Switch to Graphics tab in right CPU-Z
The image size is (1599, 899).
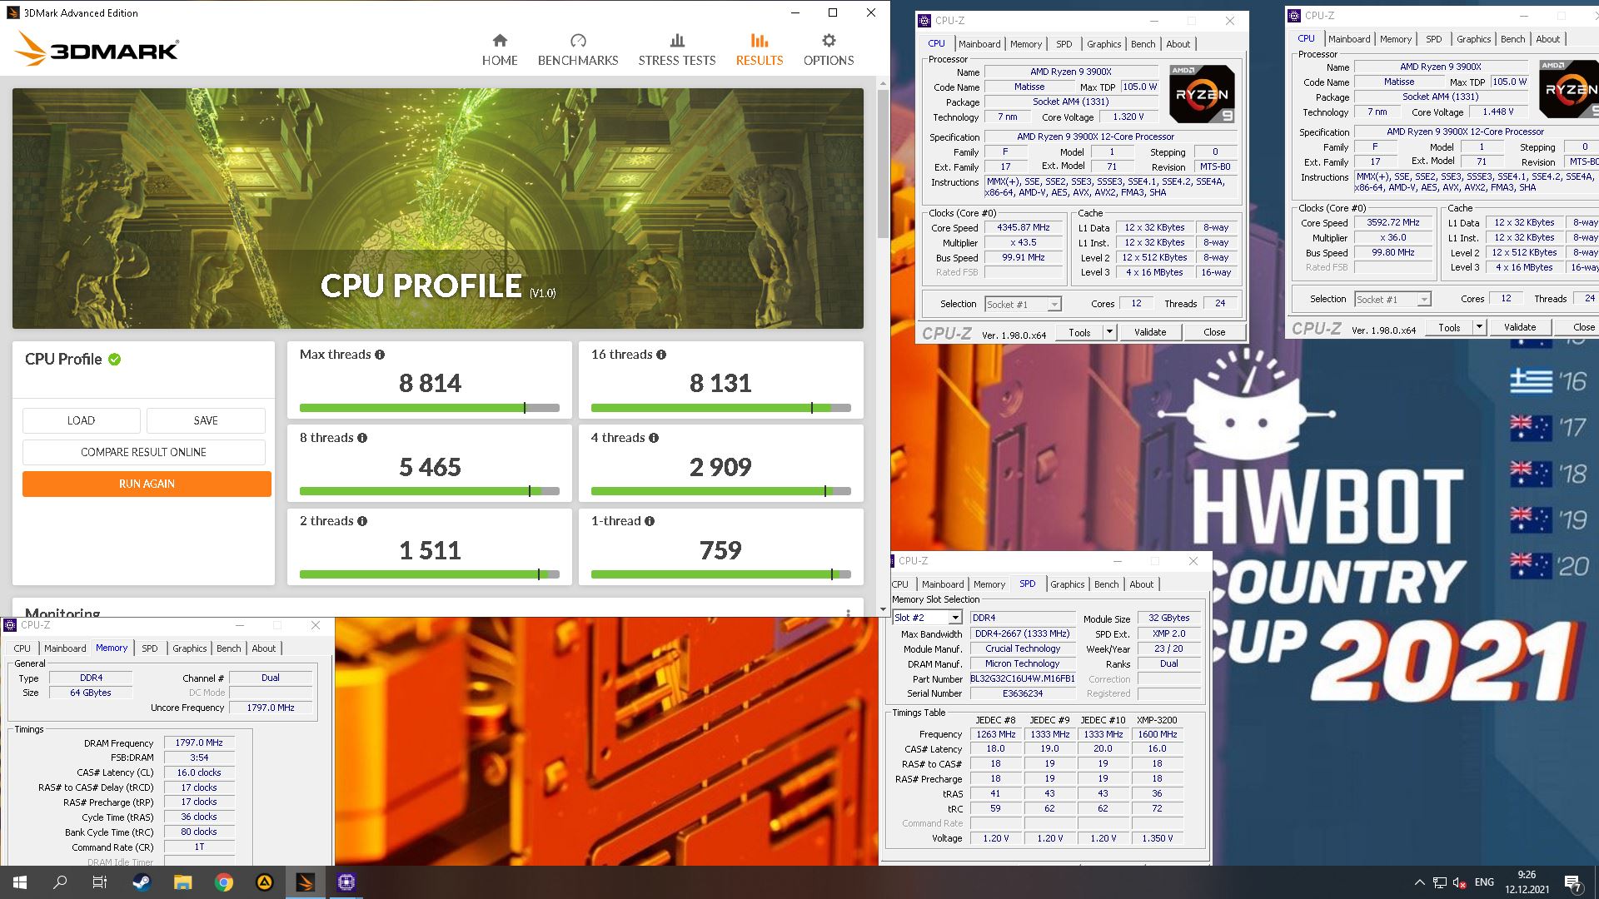pos(1473,39)
